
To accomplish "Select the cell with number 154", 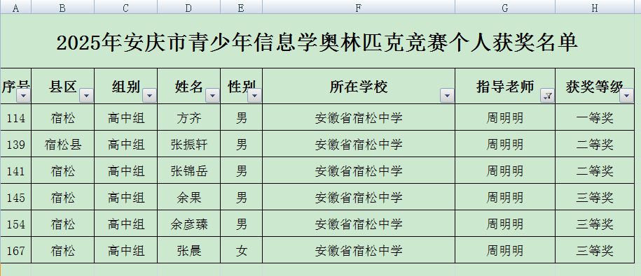I will (x=15, y=224).
